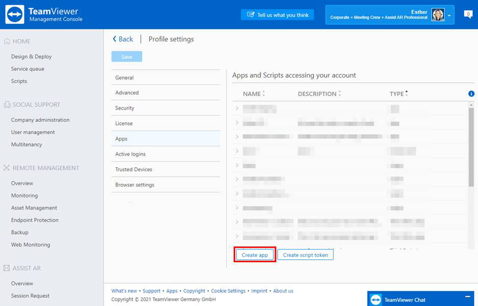The width and height of the screenshot is (478, 306).
Task: Expand the fifth app row chevron
Action: (x=237, y=165)
